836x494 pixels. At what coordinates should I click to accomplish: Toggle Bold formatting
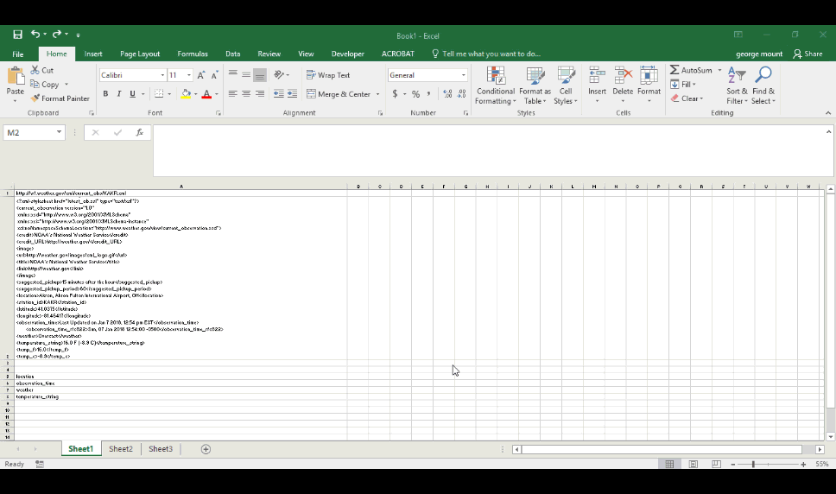click(x=105, y=94)
